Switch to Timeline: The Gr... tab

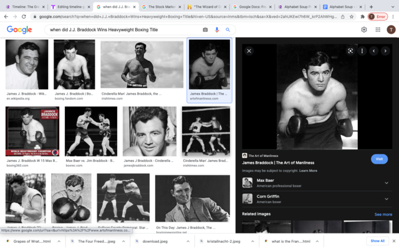point(26,7)
